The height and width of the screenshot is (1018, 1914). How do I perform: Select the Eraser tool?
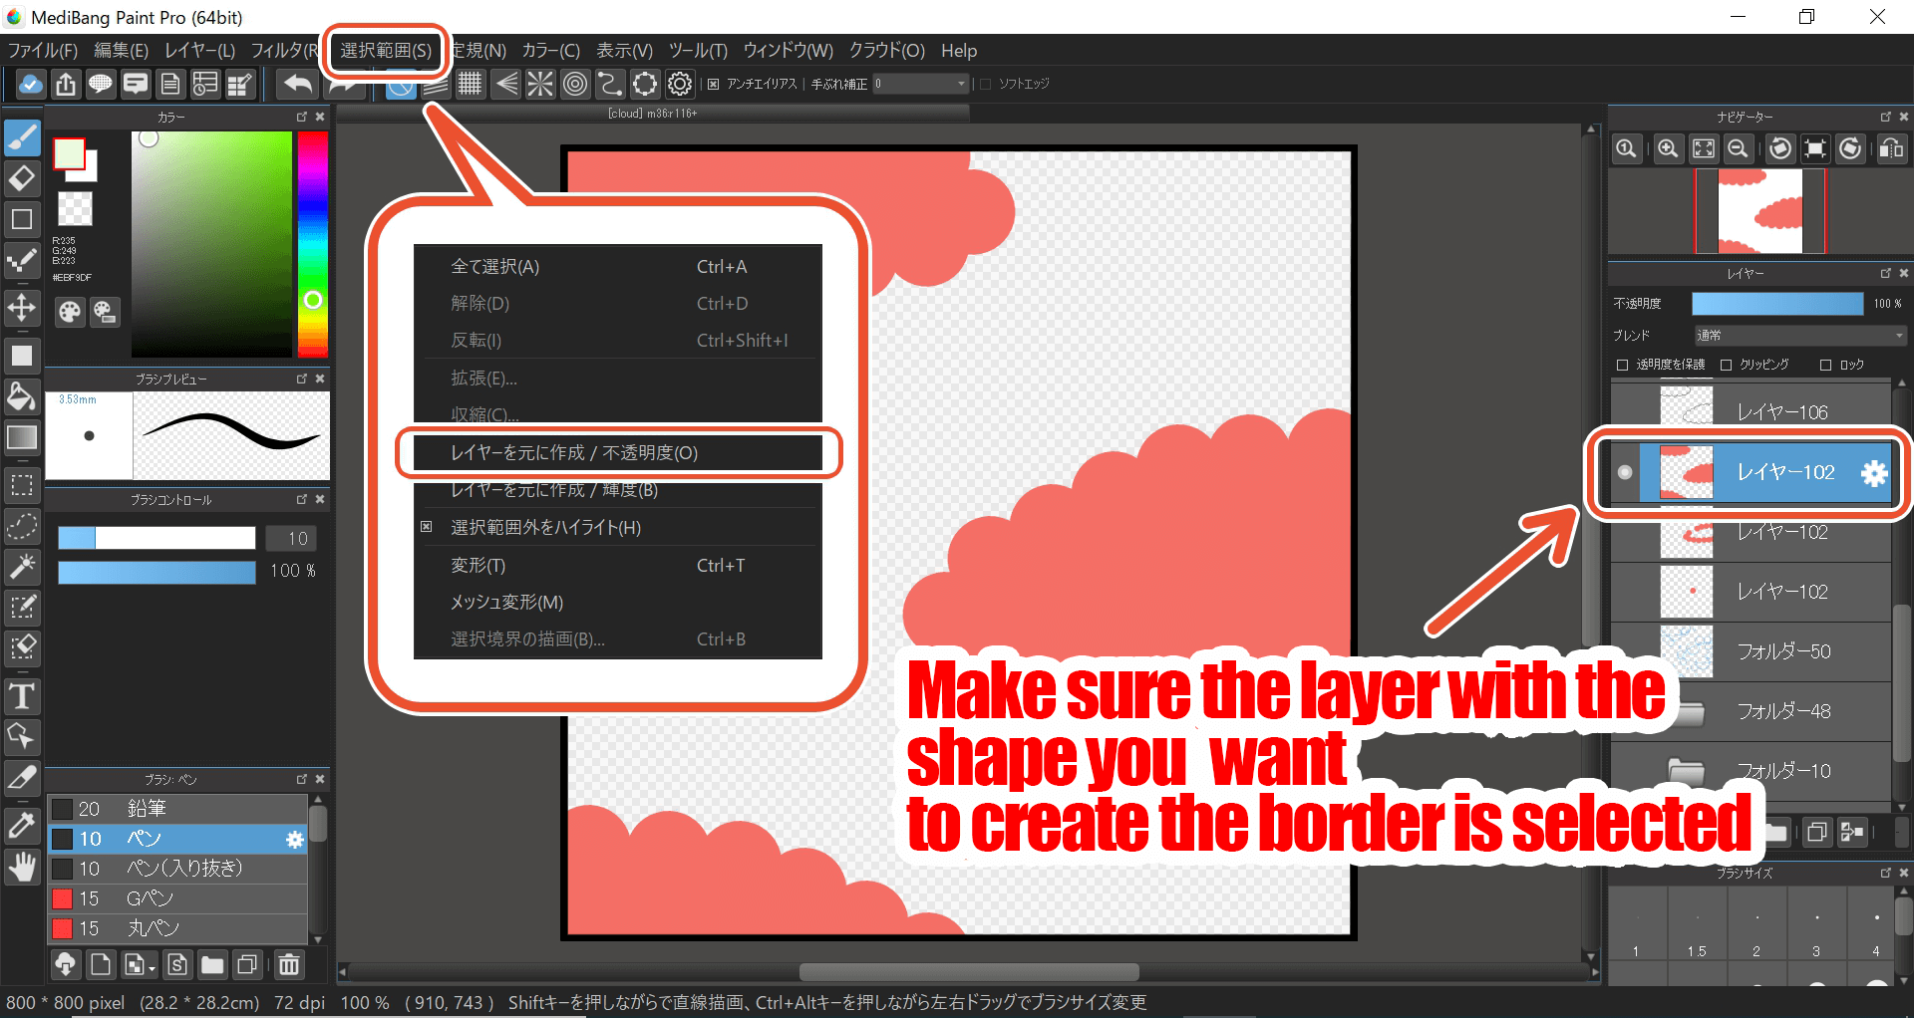point(22,178)
